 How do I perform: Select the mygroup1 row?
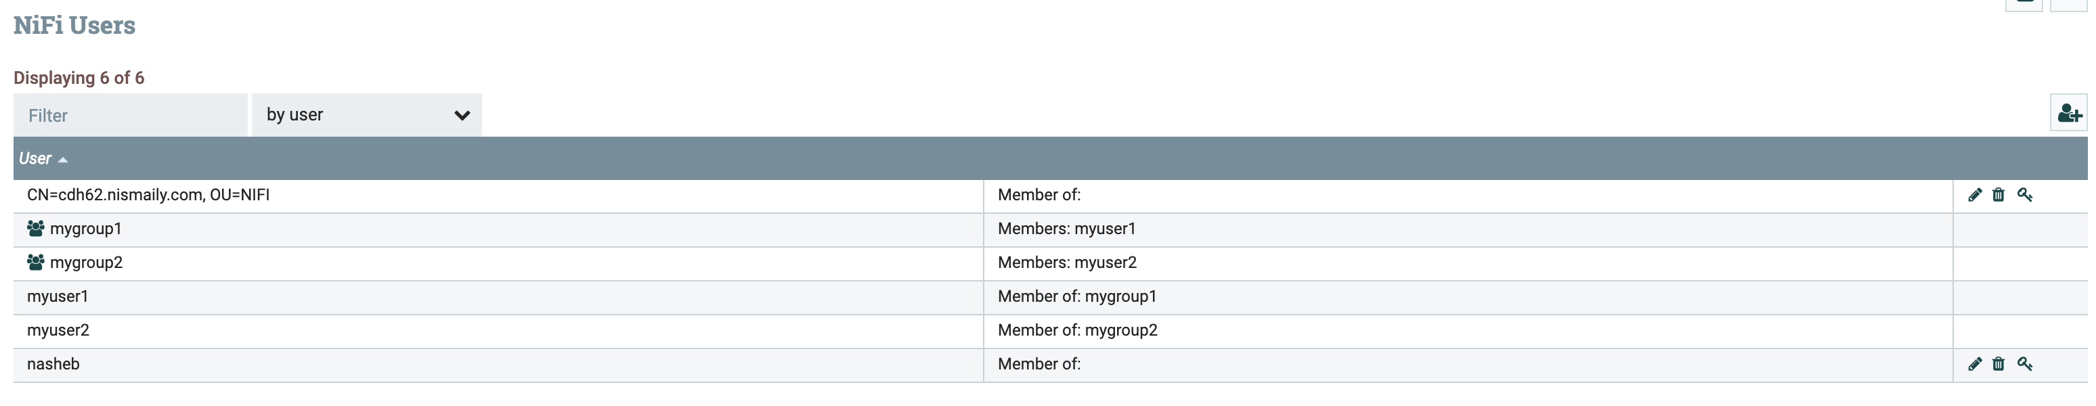coord(488,229)
